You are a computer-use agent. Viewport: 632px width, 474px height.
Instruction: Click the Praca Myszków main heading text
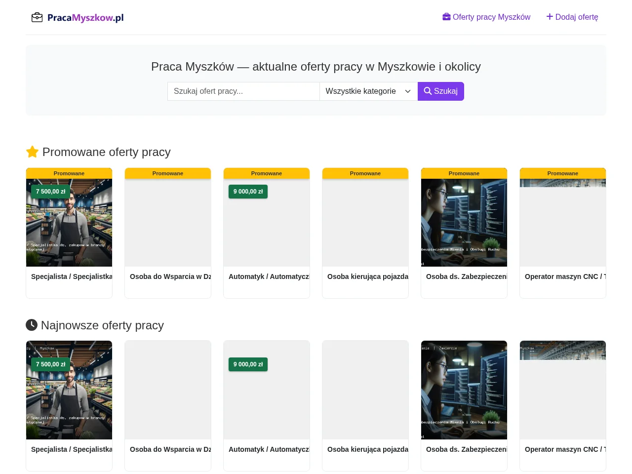(316, 67)
